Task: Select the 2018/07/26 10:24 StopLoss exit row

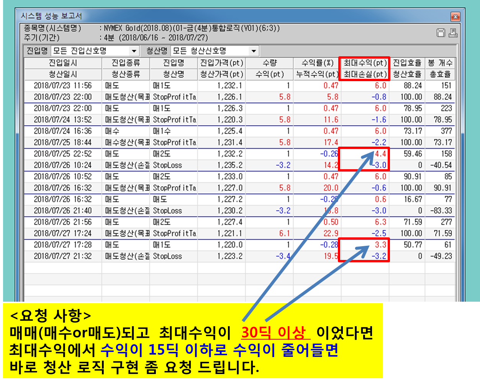Action: click(x=63, y=165)
